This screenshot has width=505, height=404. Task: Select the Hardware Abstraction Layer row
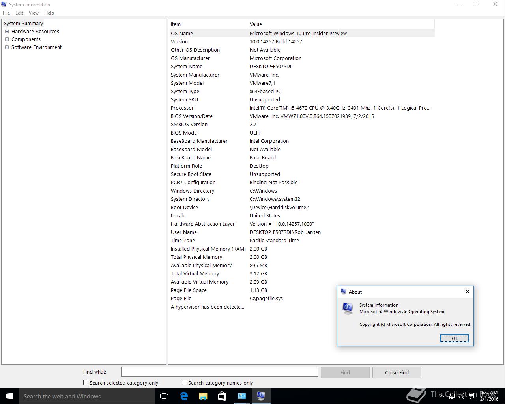click(302, 224)
